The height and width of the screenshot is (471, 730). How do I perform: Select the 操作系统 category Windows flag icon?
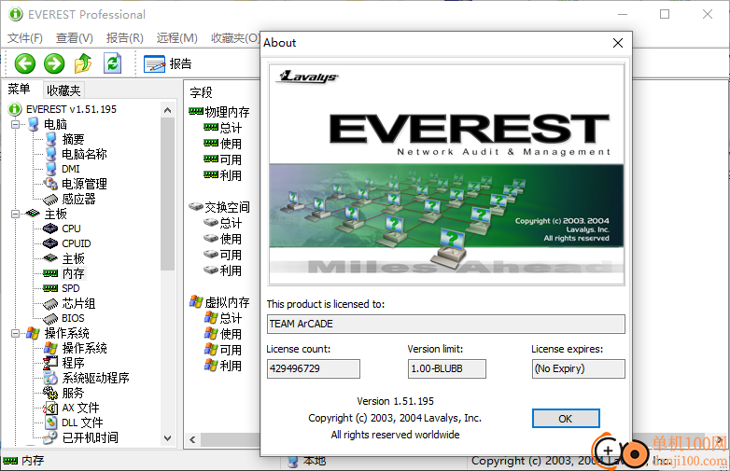click(33, 333)
